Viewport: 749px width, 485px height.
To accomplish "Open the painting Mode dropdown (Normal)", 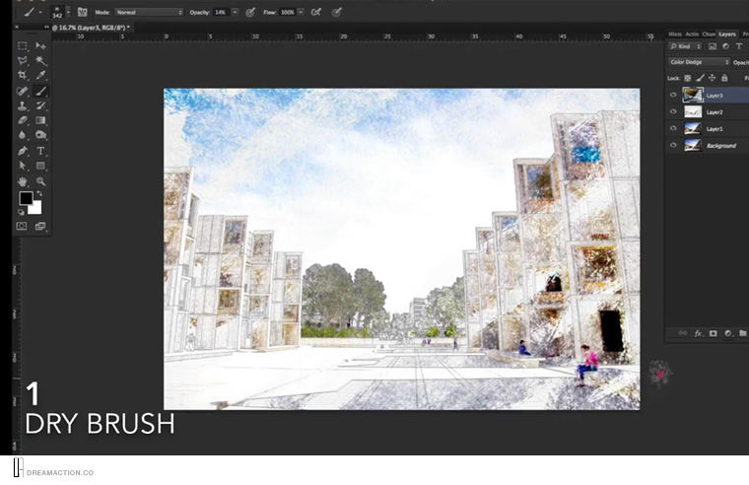I will 149,13.
